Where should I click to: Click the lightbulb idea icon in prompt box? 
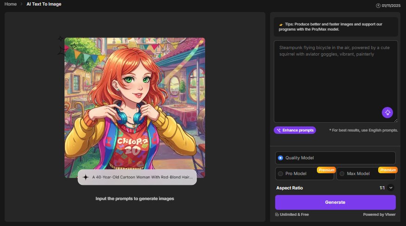tap(387, 112)
